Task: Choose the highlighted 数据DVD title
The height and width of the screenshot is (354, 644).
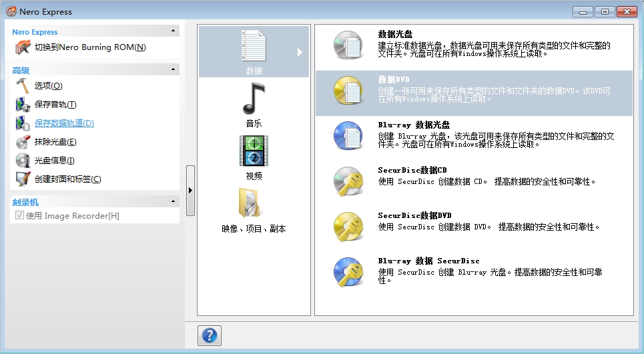Action: (394, 79)
